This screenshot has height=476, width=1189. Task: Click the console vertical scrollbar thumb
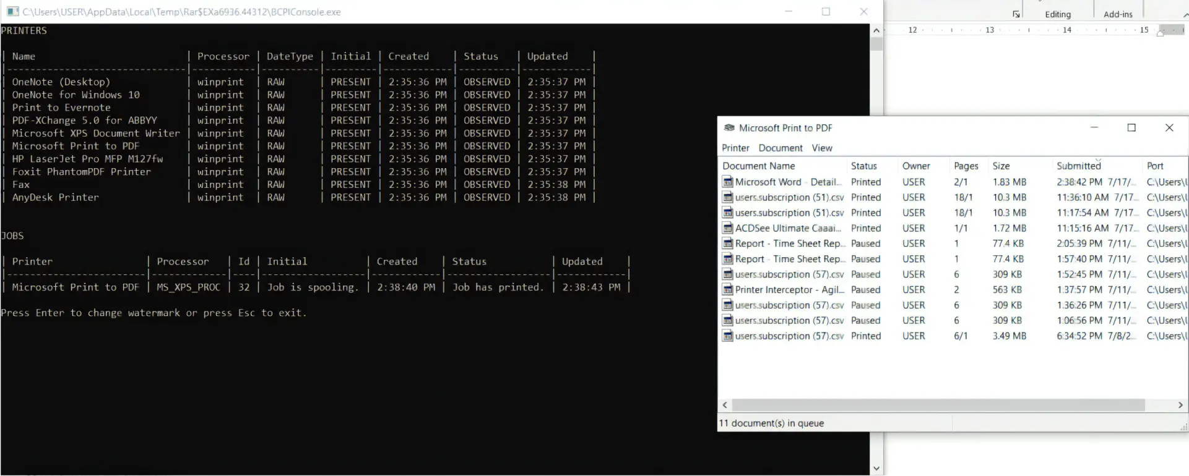coord(876,45)
